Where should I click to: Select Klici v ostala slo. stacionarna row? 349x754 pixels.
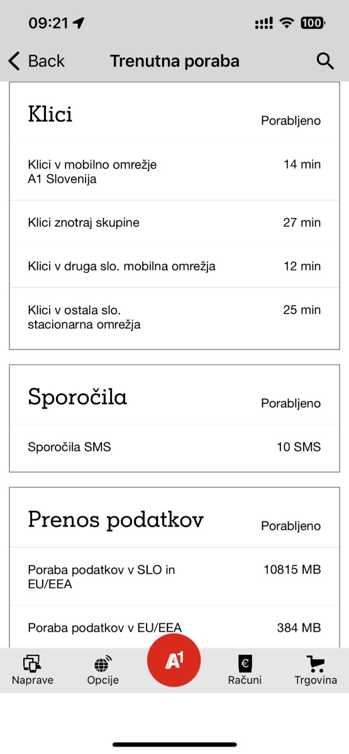pyautogui.click(x=174, y=317)
